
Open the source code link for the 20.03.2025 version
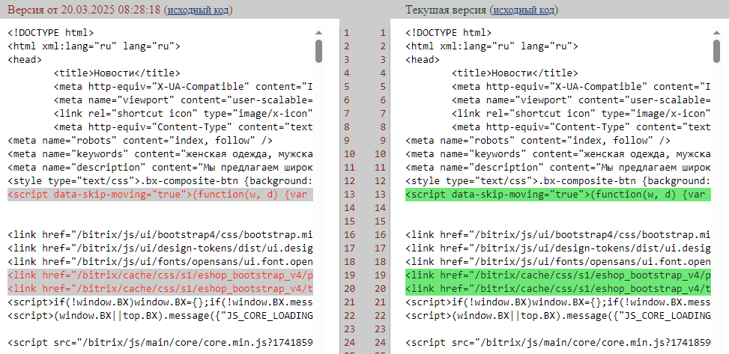(198, 10)
